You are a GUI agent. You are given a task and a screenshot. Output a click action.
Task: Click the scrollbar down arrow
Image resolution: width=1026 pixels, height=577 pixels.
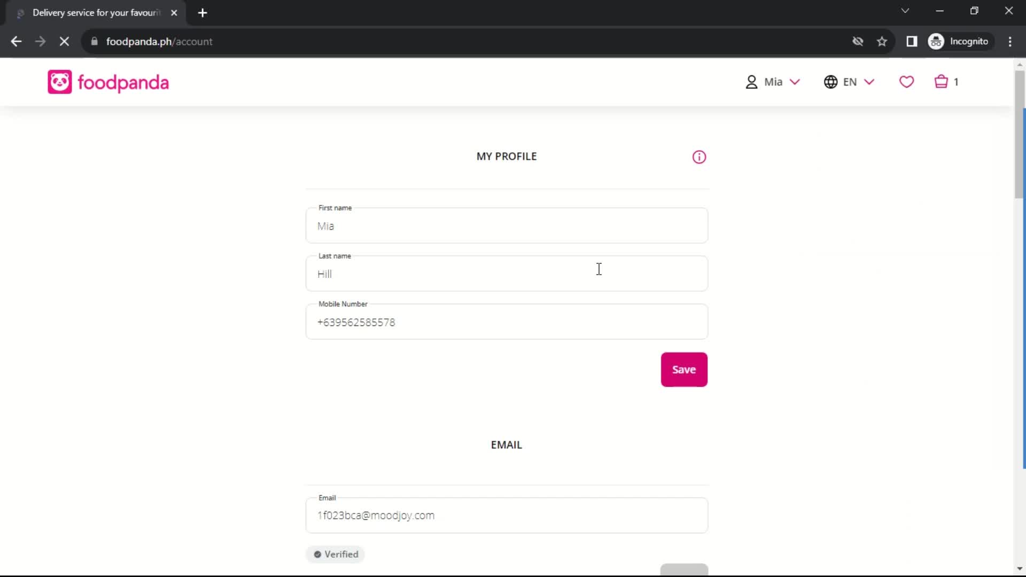1020,569
